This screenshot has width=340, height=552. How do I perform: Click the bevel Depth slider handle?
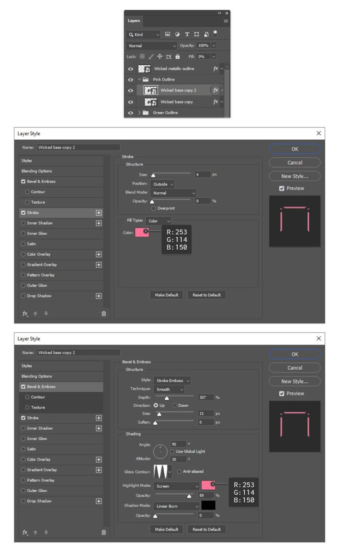(x=167, y=398)
